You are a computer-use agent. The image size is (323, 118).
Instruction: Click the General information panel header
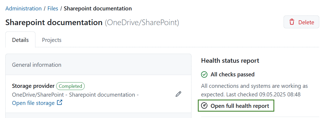tap(36, 65)
